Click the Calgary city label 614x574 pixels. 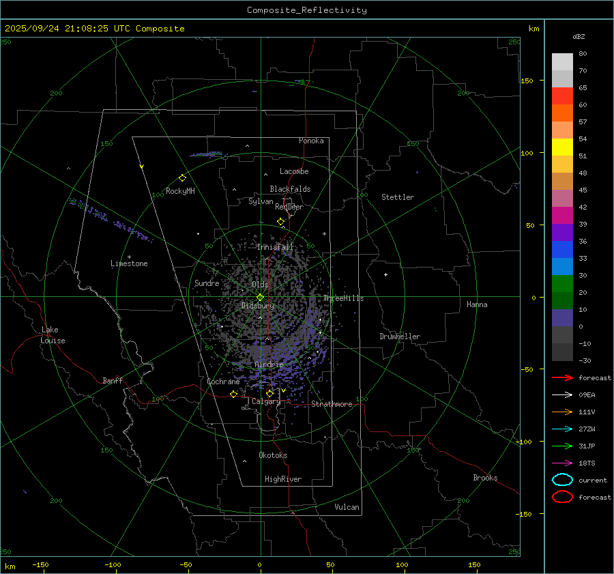pos(265,402)
